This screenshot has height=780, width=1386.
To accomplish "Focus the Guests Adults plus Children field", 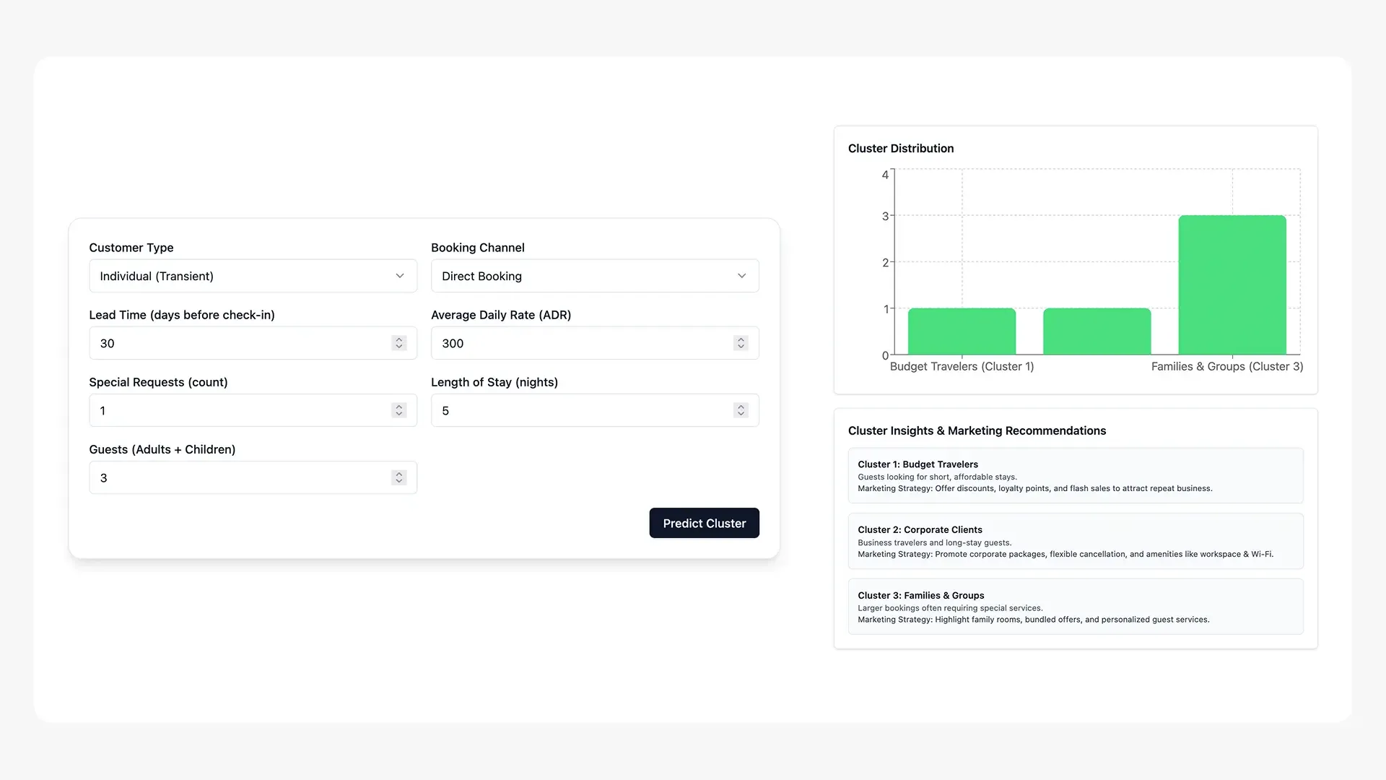I will tap(238, 477).
